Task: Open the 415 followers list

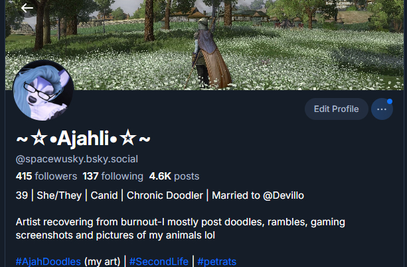Action: click(46, 176)
